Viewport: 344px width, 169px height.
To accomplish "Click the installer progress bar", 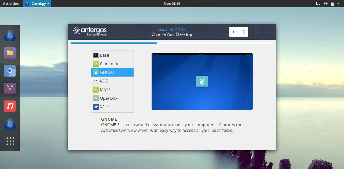I will pyautogui.click(x=172, y=43).
